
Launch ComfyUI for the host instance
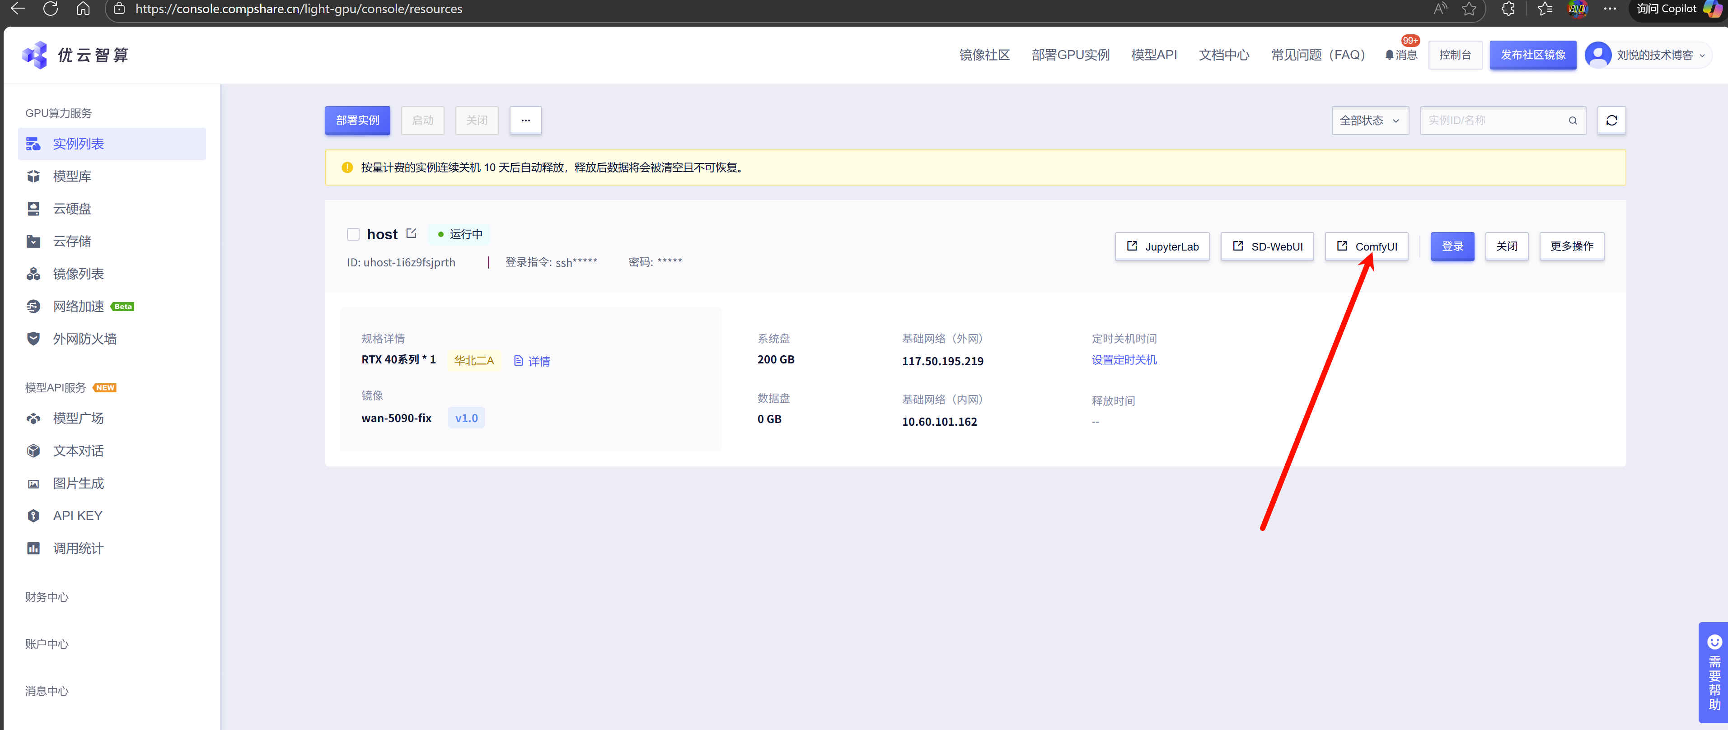pos(1366,246)
